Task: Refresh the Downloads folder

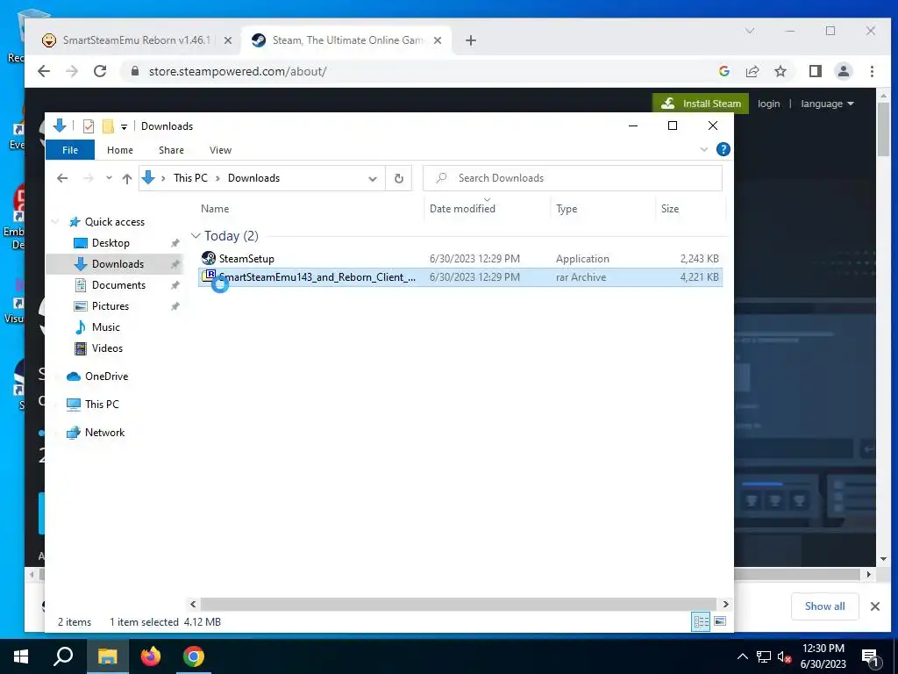Action: pos(399,178)
